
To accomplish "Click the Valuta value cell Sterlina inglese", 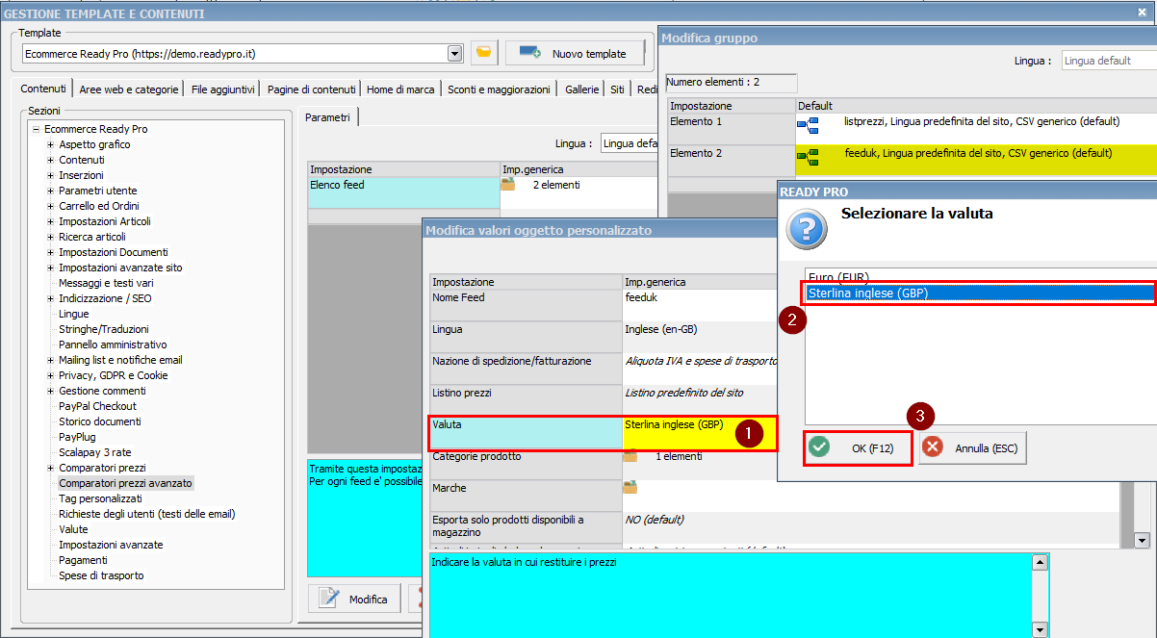I will pos(699,433).
